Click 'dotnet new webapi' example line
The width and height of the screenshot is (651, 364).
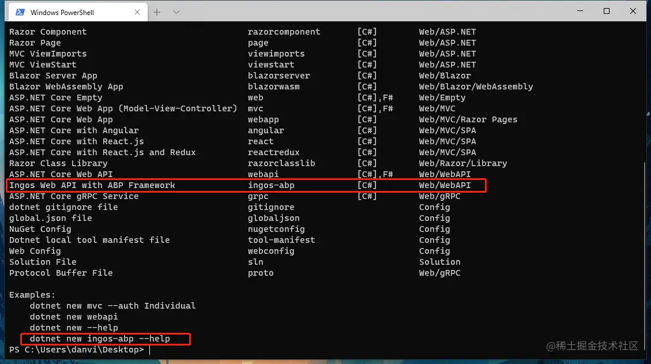pos(74,317)
